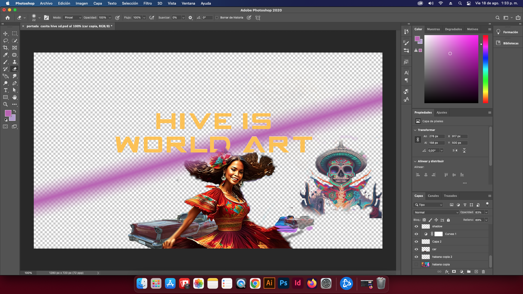
Task: Open the Capa menu
Action: 98,3
